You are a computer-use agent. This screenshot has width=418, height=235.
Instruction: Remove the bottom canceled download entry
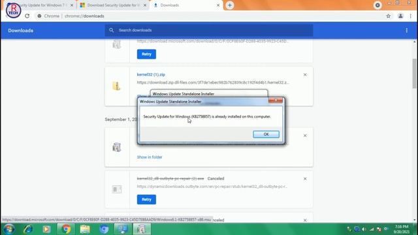[305, 221]
